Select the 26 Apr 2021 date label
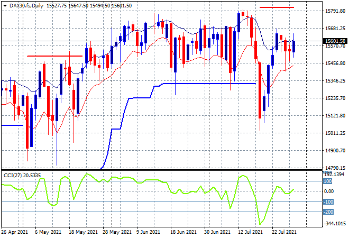The width and height of the screenshot is (349, 238). coord(14,232)
